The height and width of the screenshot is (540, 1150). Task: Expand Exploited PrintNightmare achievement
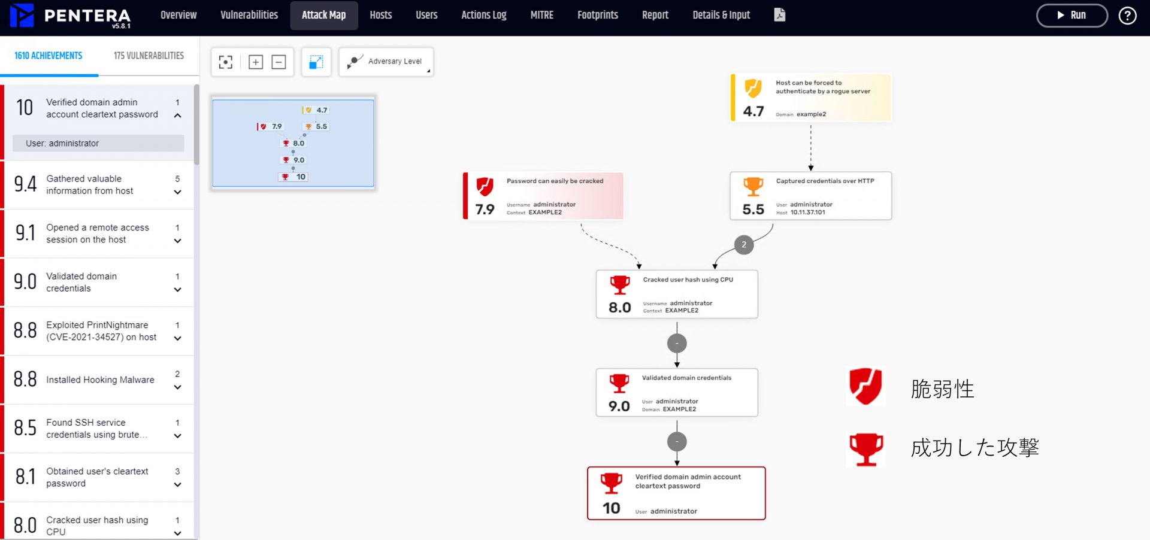177,338
